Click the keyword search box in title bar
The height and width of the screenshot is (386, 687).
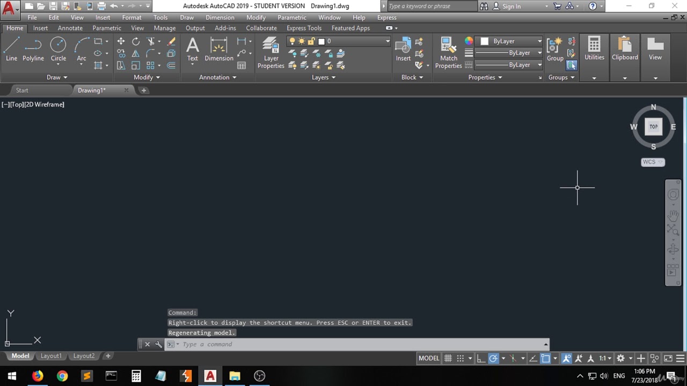click(431, 6)
